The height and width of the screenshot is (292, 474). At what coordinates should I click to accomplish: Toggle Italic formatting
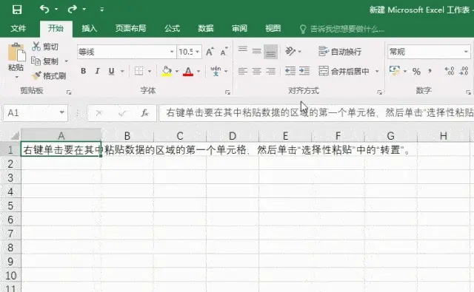point(97,71)
